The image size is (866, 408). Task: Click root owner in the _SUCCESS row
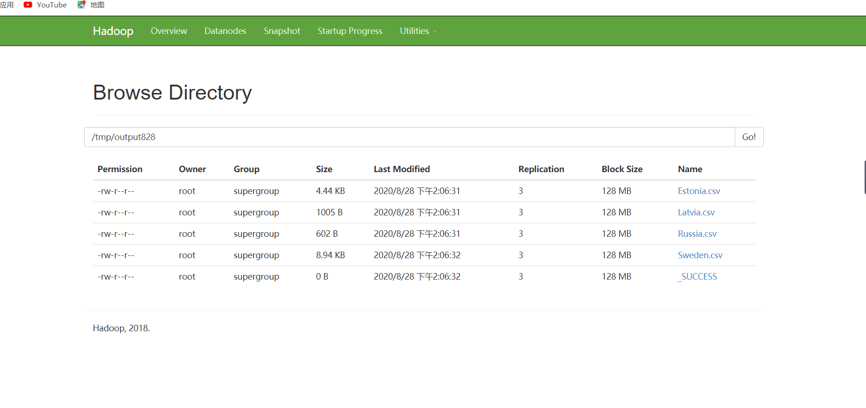[x=187, y=276]
